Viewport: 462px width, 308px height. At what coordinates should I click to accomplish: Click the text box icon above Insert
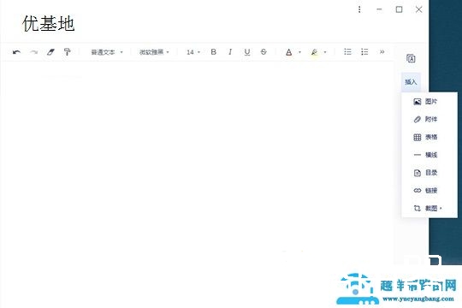click(411, 58)
